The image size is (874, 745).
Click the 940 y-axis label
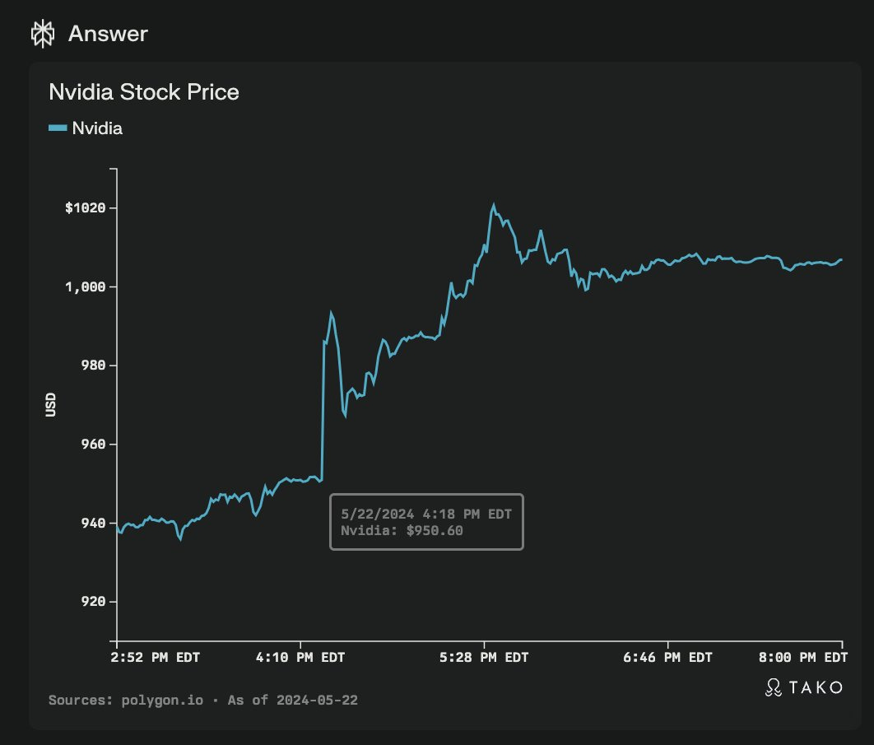[x=93, y=523]
